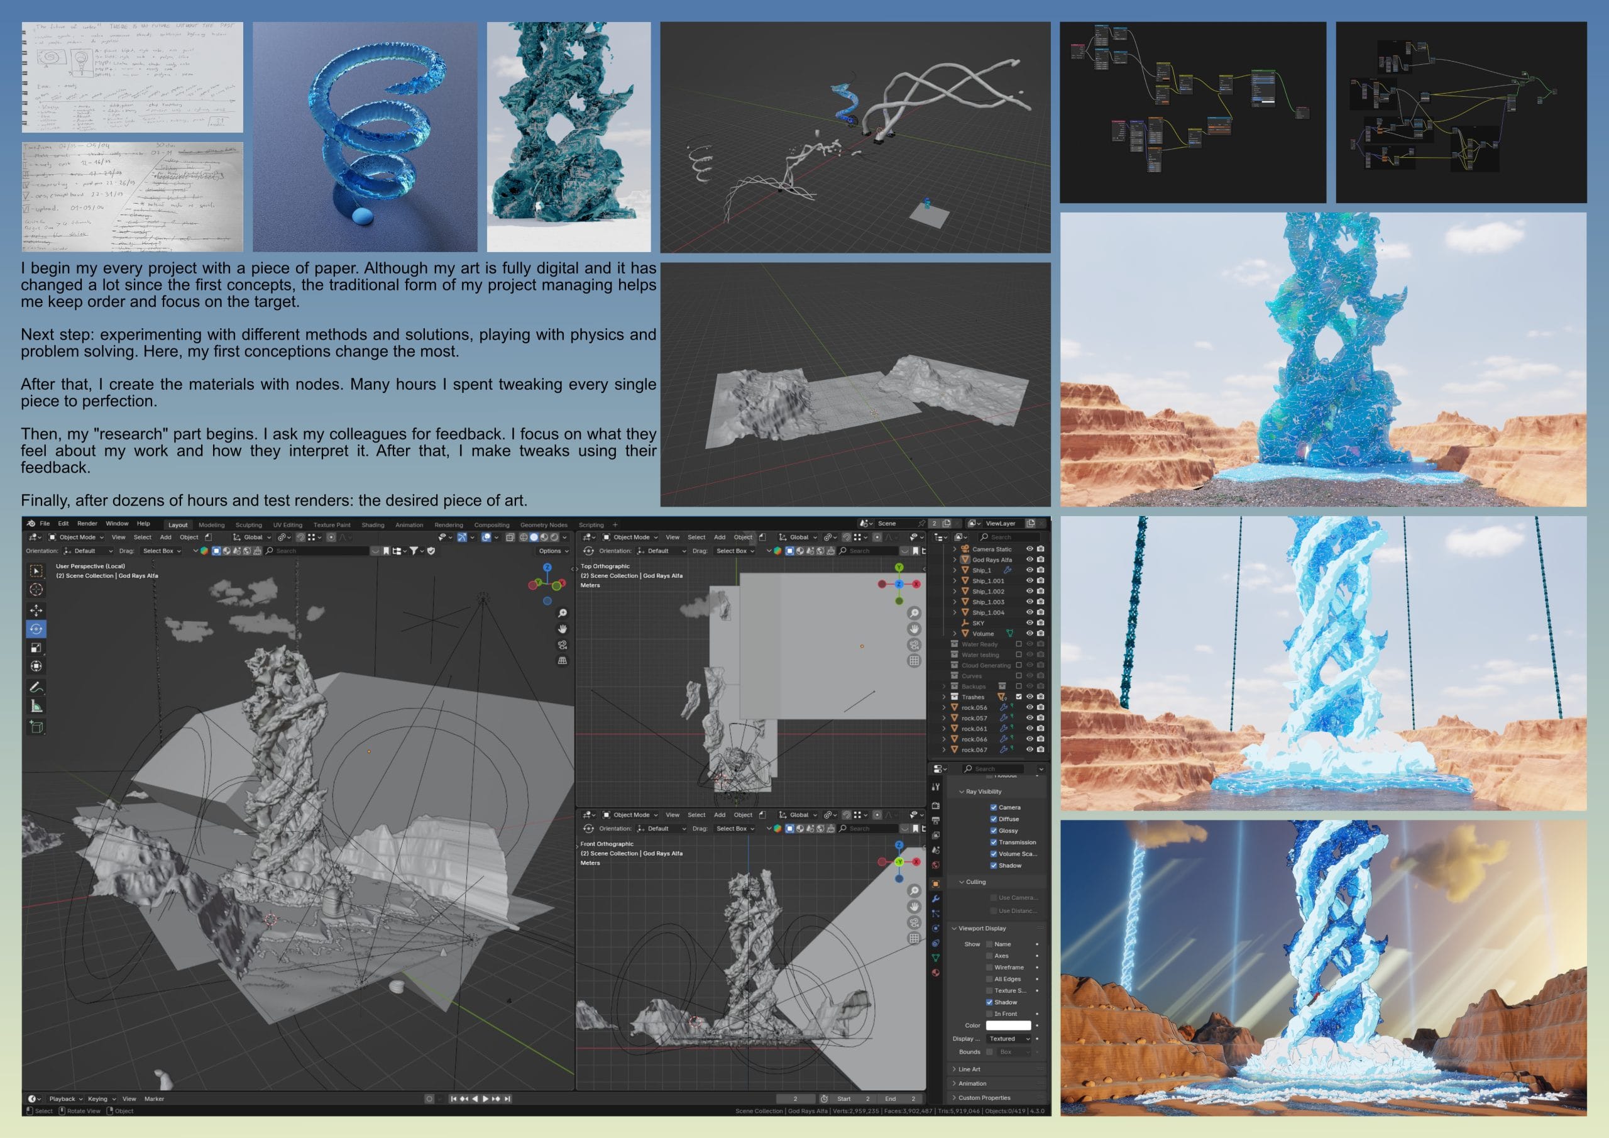Click the timeline play button

tap(485, 1099)
